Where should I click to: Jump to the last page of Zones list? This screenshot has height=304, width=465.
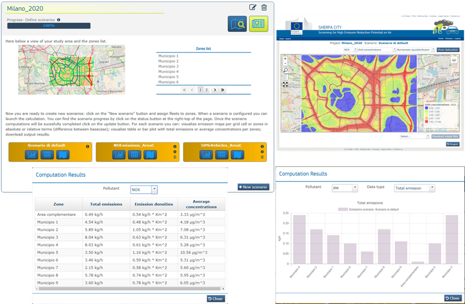222,90
